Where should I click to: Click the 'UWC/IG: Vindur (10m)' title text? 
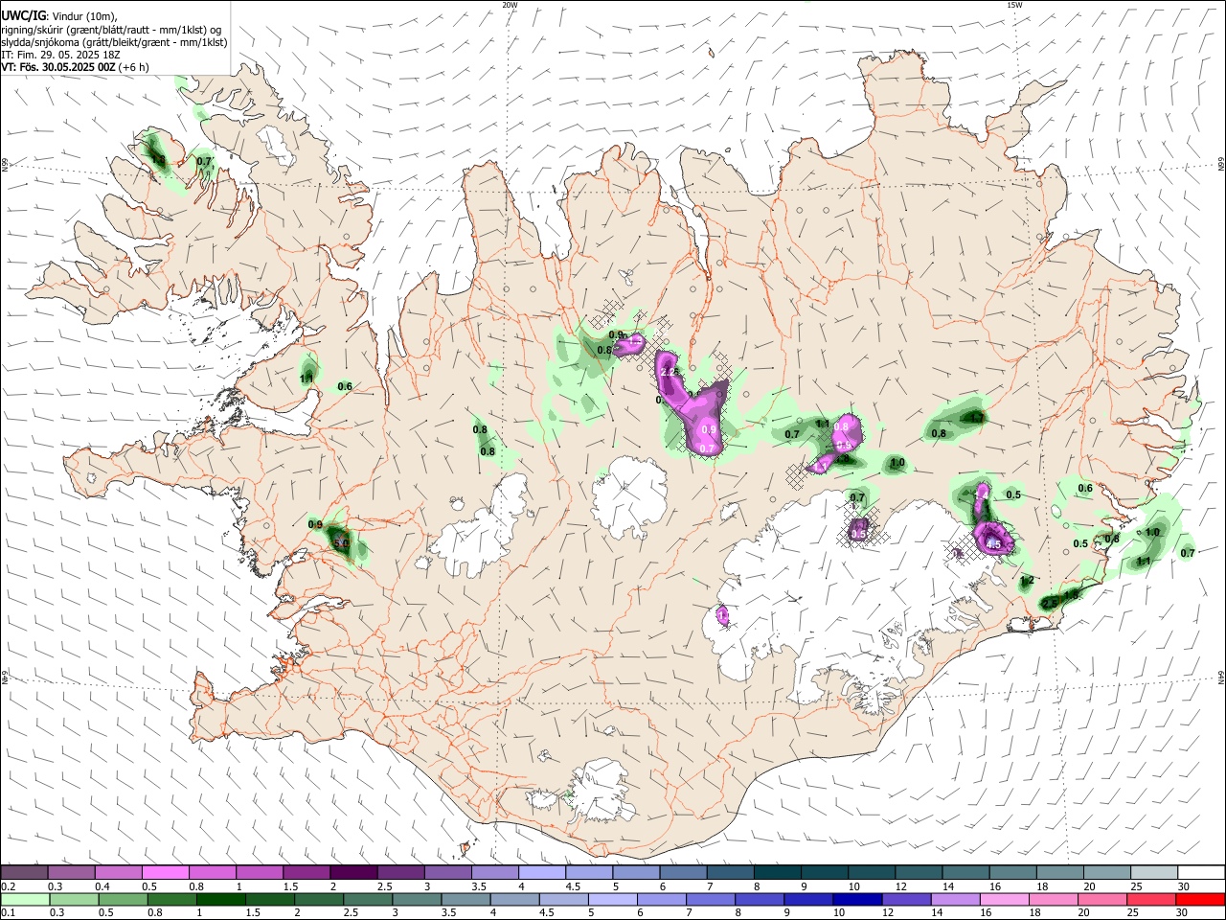click(59, 15)
